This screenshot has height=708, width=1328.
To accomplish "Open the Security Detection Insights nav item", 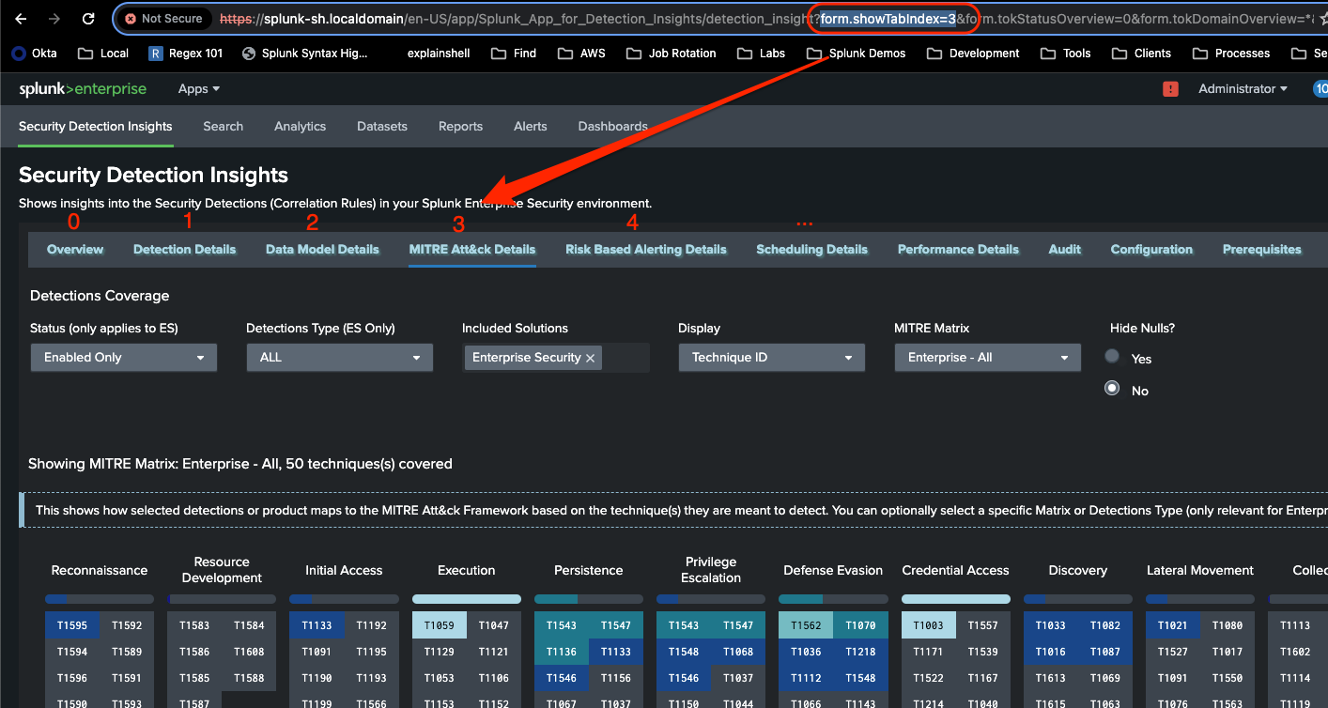I will 96,127.
